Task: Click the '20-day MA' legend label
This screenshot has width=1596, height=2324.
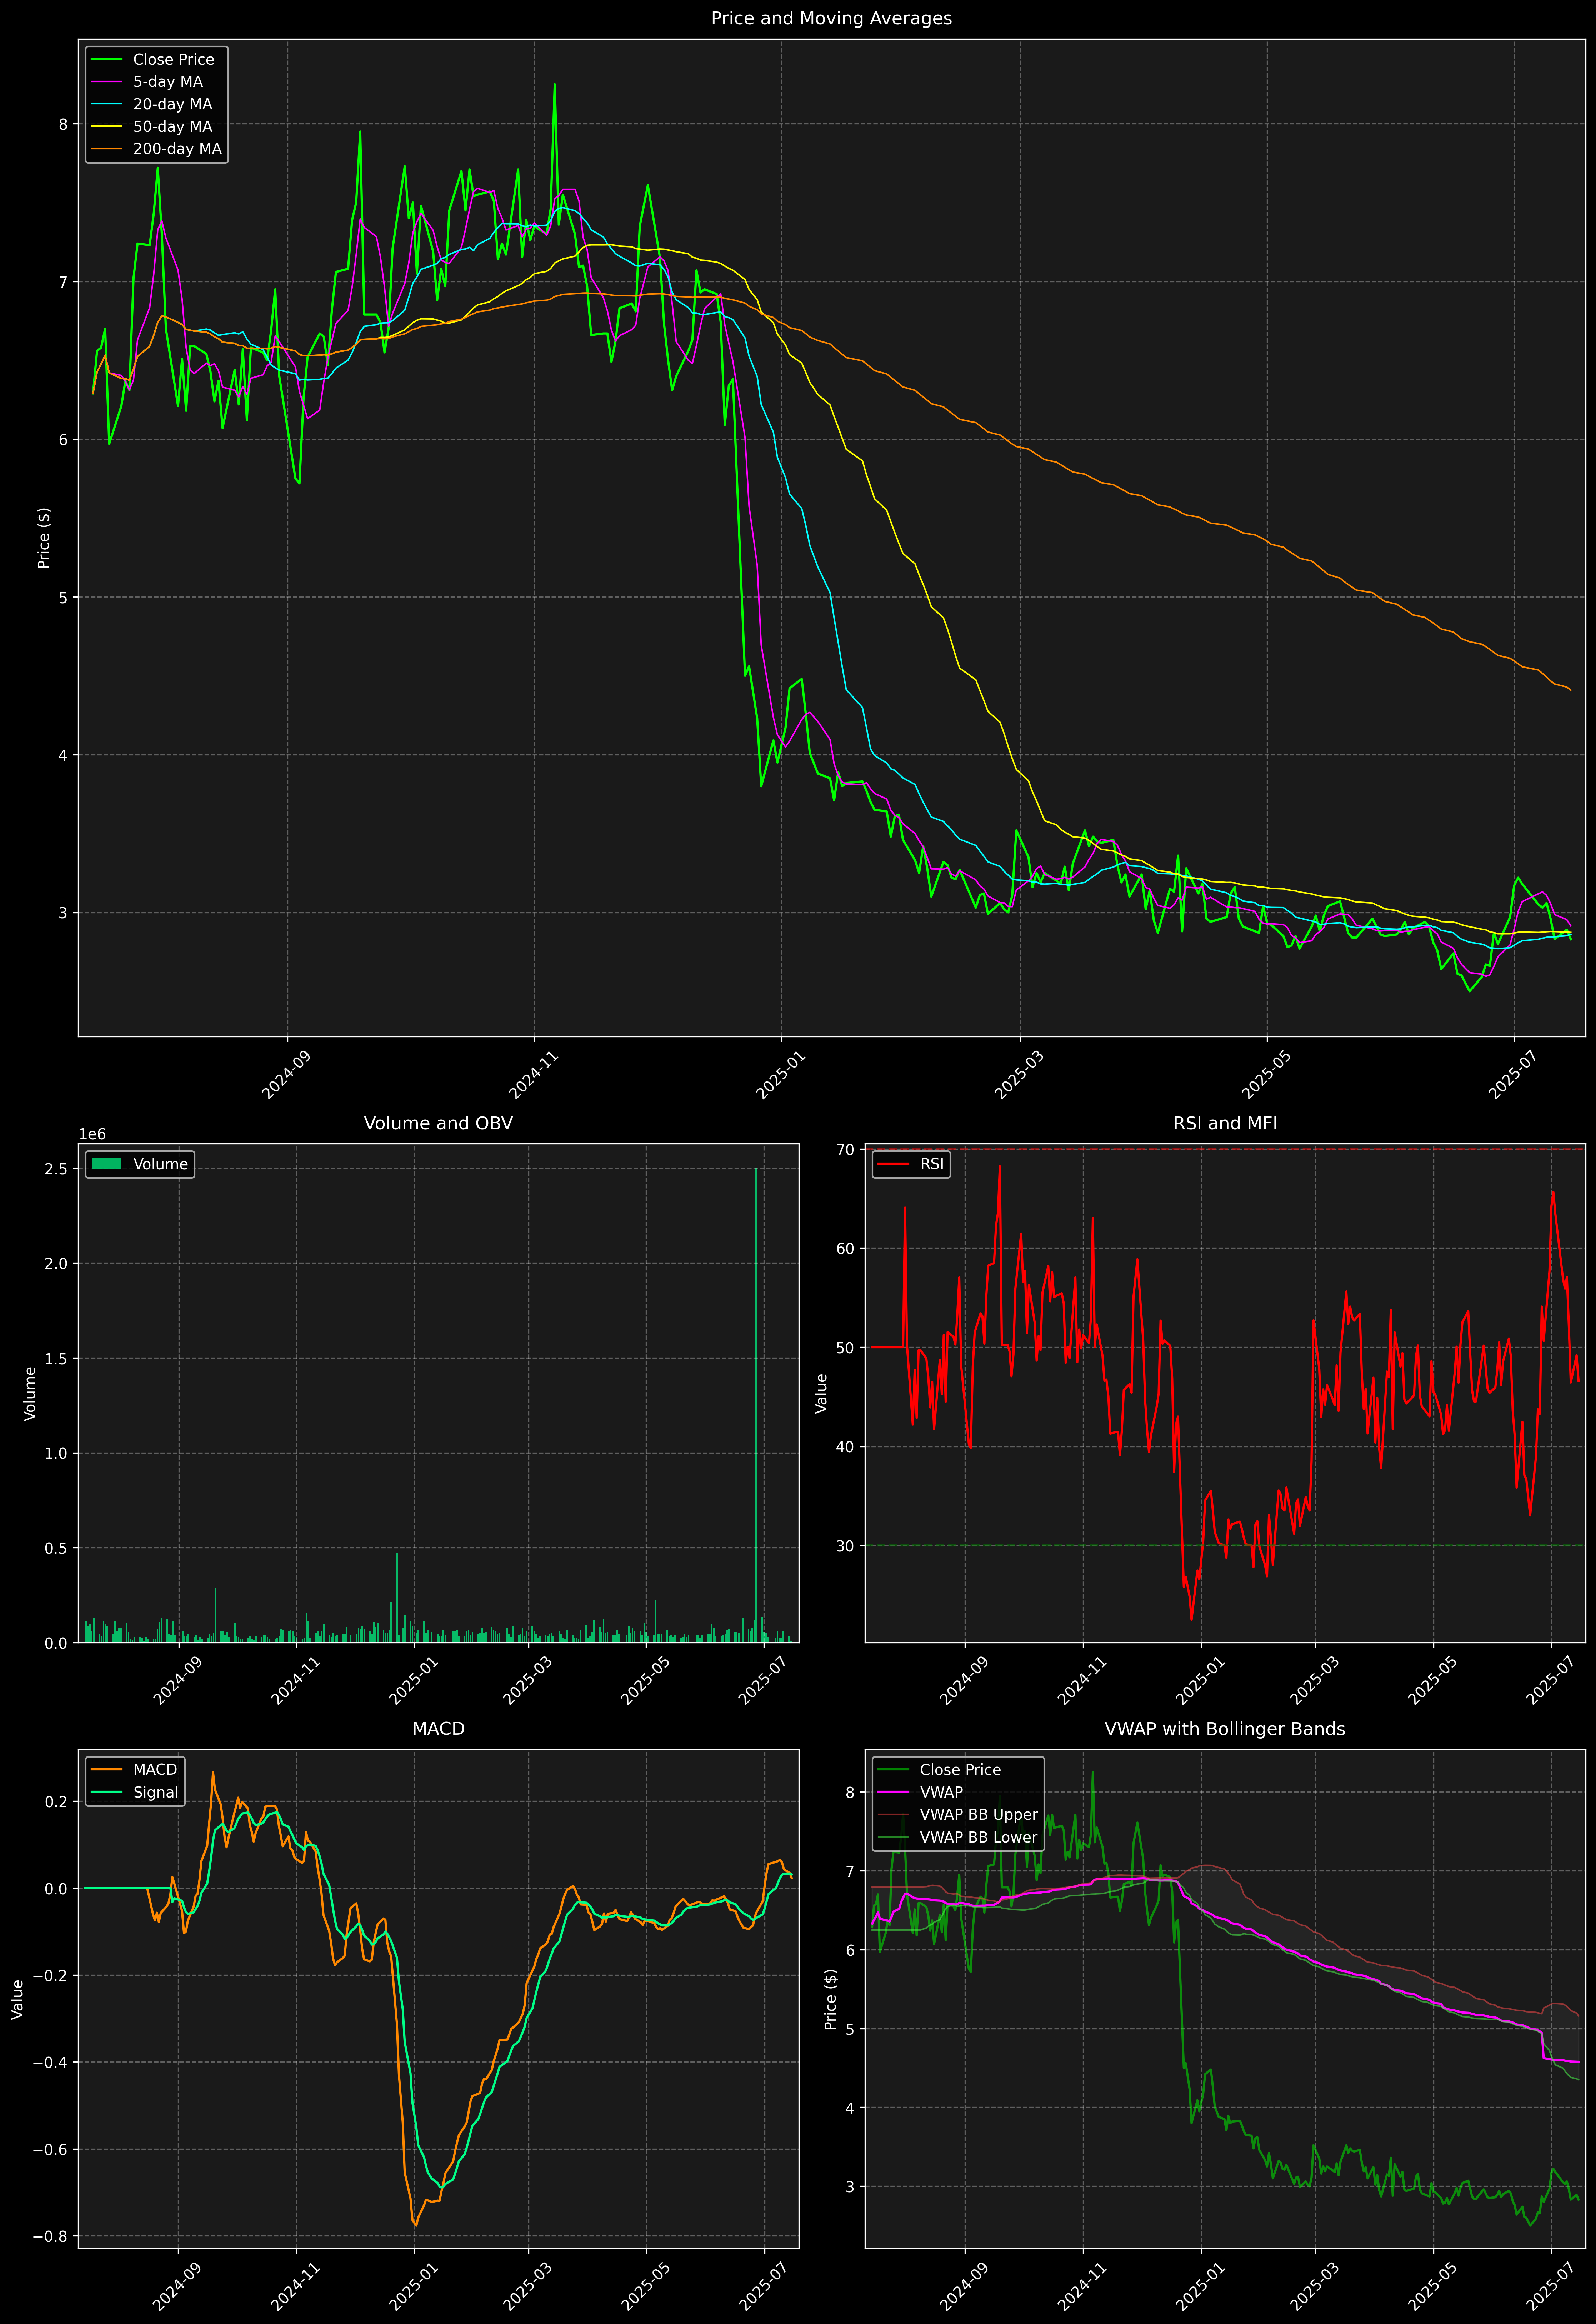Action: [172, 104]
